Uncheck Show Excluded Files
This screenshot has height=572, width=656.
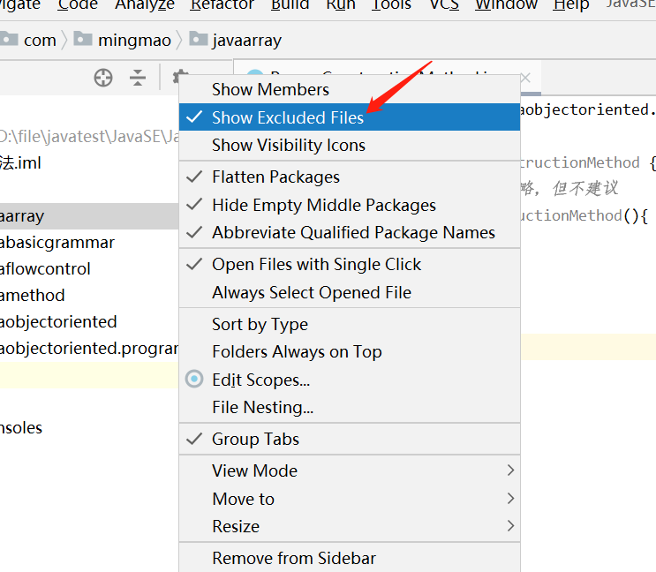click(288, 117)
